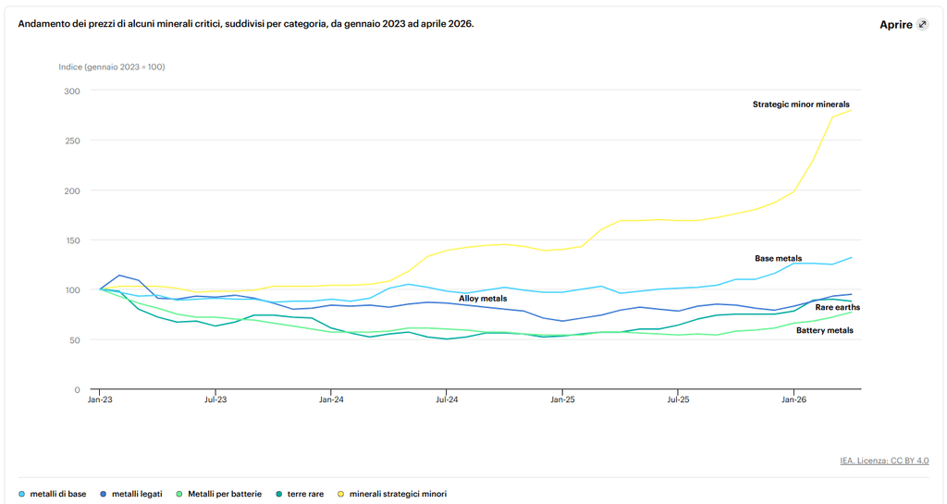Click the 200 value on the y-axis
Image resolution: width=947 pixels, height=504 pixels.
point(72,191)
